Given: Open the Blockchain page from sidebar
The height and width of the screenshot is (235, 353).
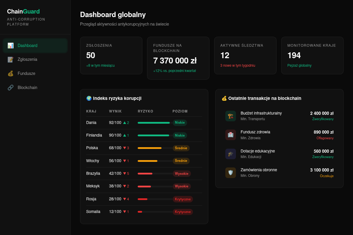Looking at the screenshot, I should [35, 88].
